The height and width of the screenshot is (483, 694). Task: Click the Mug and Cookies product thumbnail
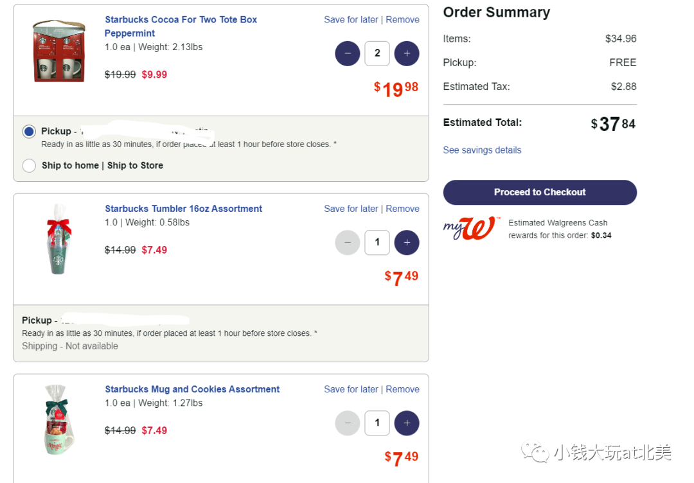point(58,420)
